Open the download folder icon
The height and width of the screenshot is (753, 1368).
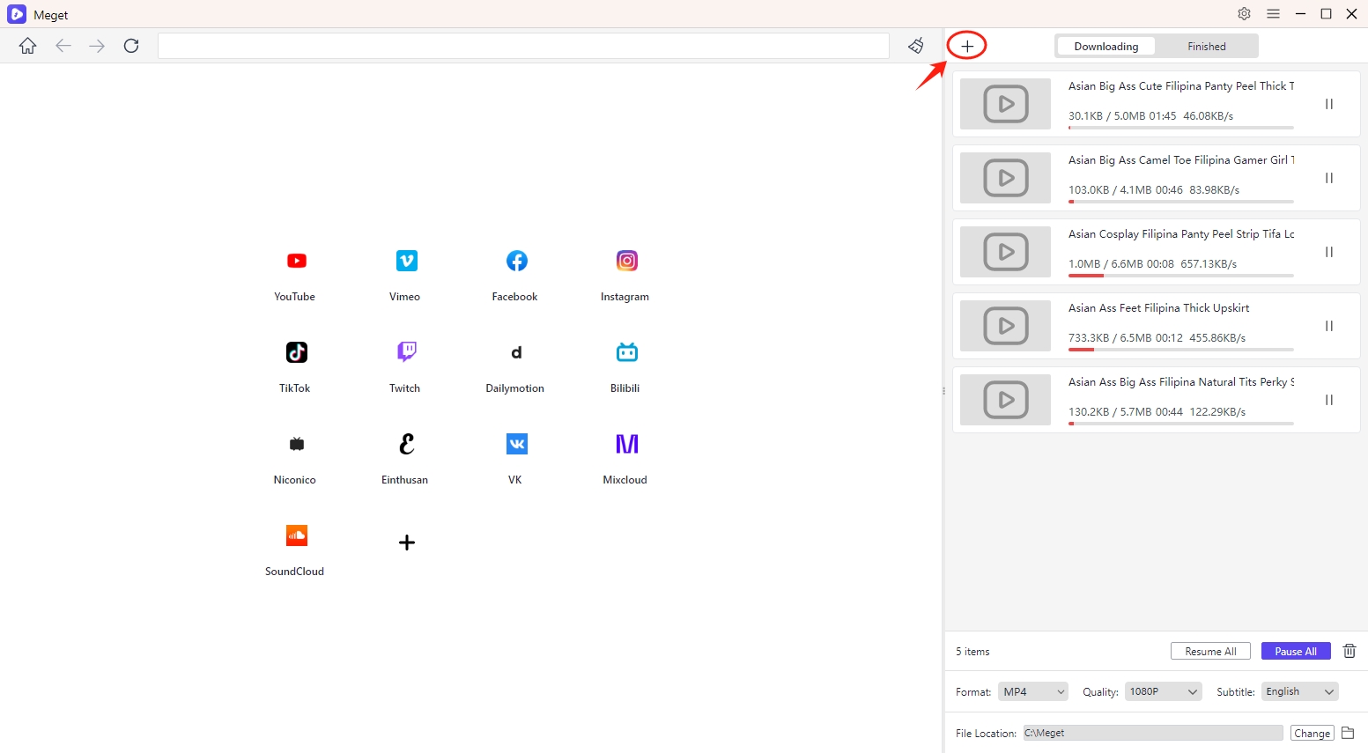pyautogui.click(x=1348, y=733)
